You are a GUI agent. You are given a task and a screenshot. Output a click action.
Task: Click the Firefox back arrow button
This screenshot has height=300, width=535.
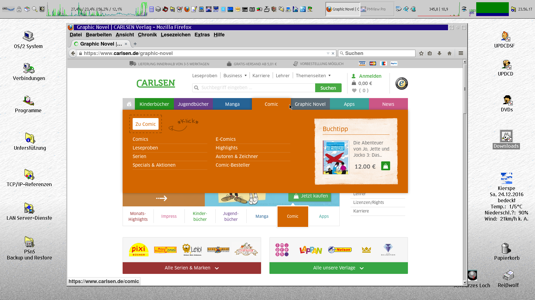tap(73, 53)
